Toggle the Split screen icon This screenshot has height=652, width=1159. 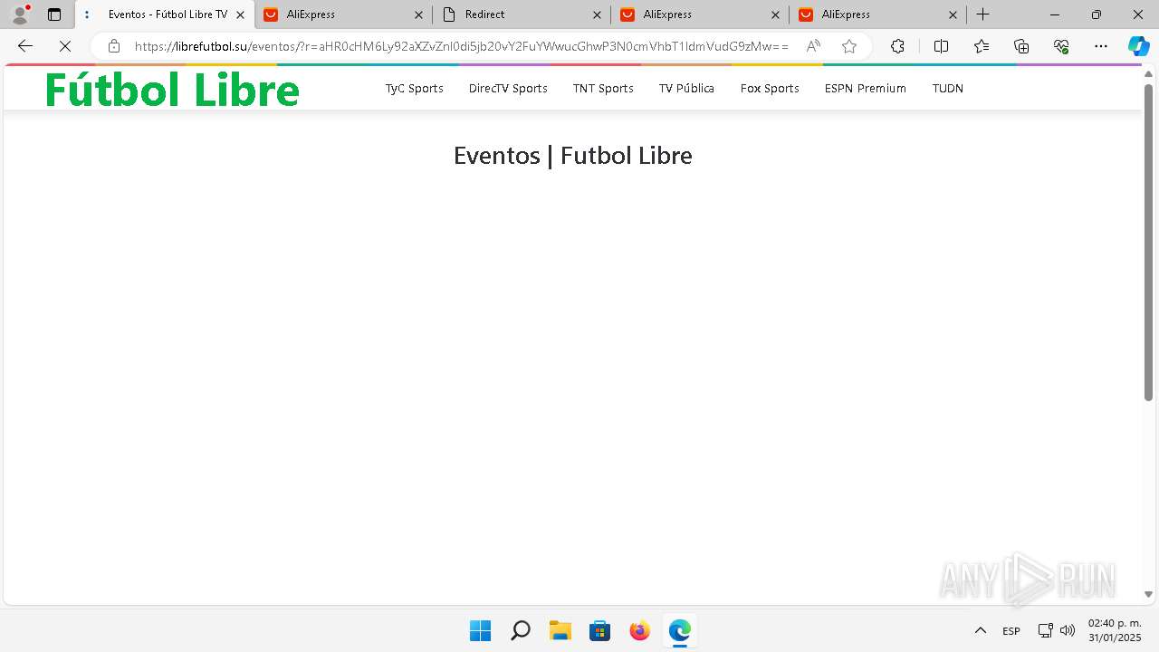(x=941, y=46)
